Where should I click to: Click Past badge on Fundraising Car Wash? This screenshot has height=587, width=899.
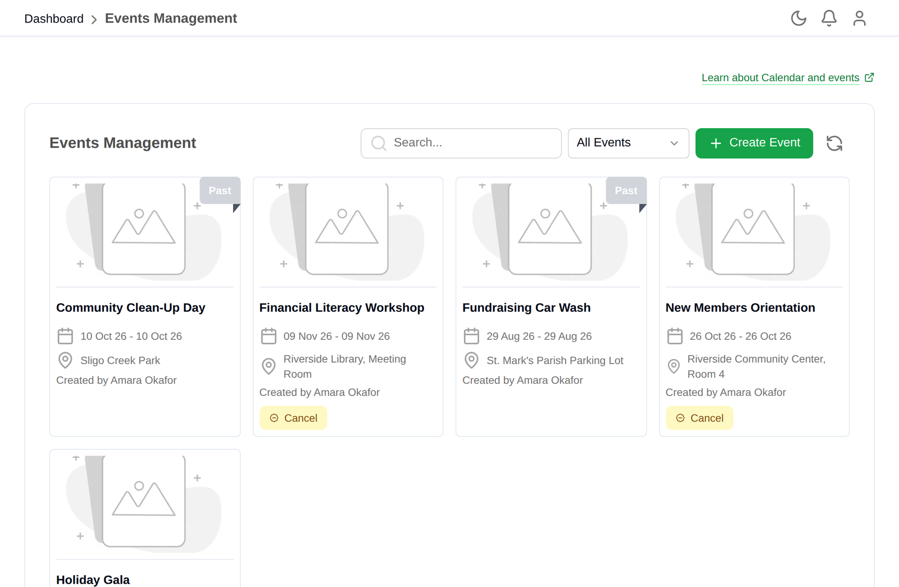626,190
